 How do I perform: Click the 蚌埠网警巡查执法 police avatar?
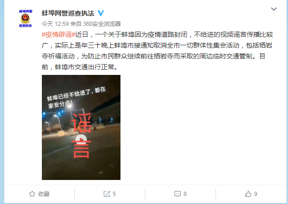[x=25, y=18]
